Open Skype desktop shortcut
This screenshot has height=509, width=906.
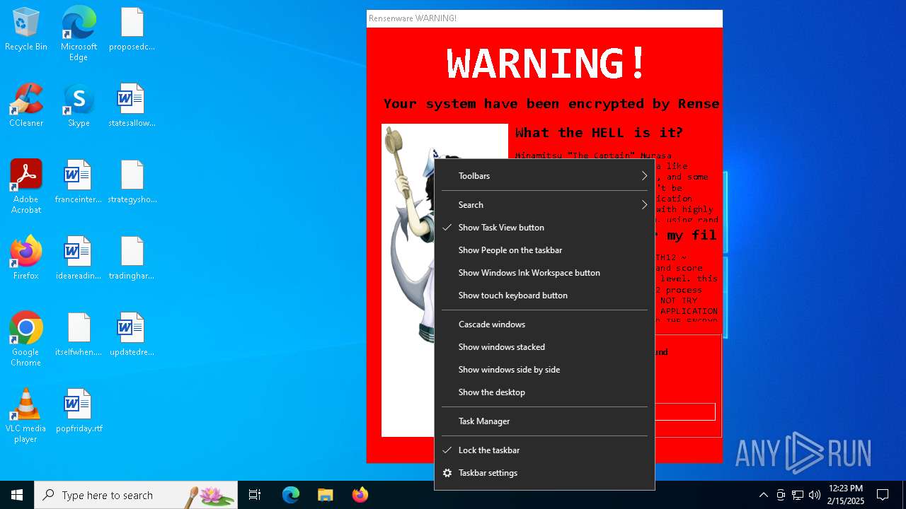79,106
